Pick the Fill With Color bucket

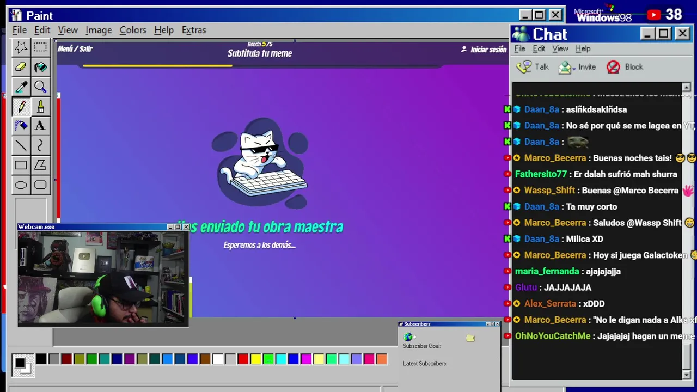click(40, 67)
